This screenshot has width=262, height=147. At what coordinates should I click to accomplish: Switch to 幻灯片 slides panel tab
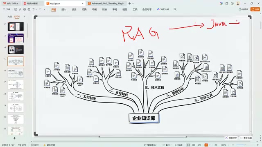[17, 16]
